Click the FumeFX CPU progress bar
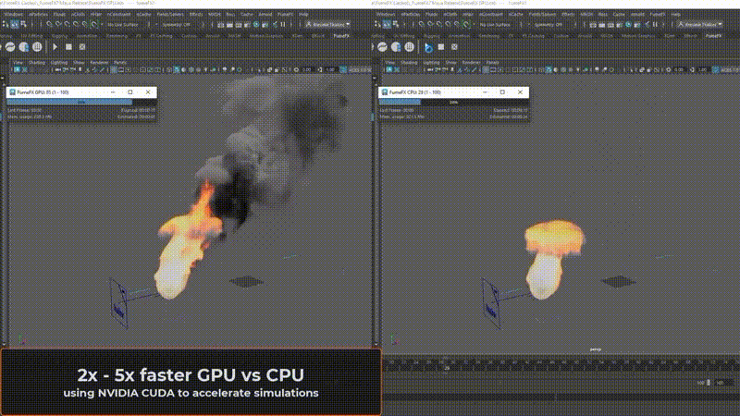The image size is (740, 416). pyautogui.click(x=453, y=102)
